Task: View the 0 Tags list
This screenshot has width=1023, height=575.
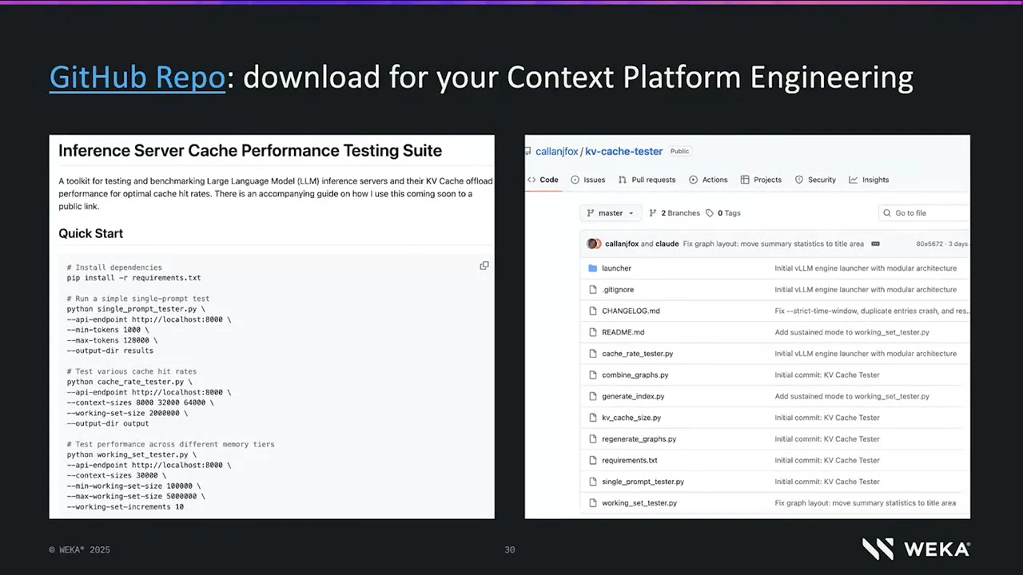Action: (724, 213)
